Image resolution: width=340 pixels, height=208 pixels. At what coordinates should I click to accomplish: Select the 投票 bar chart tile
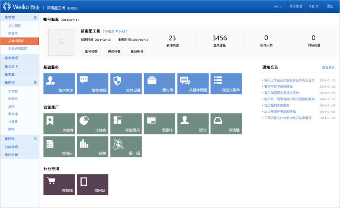92,147
